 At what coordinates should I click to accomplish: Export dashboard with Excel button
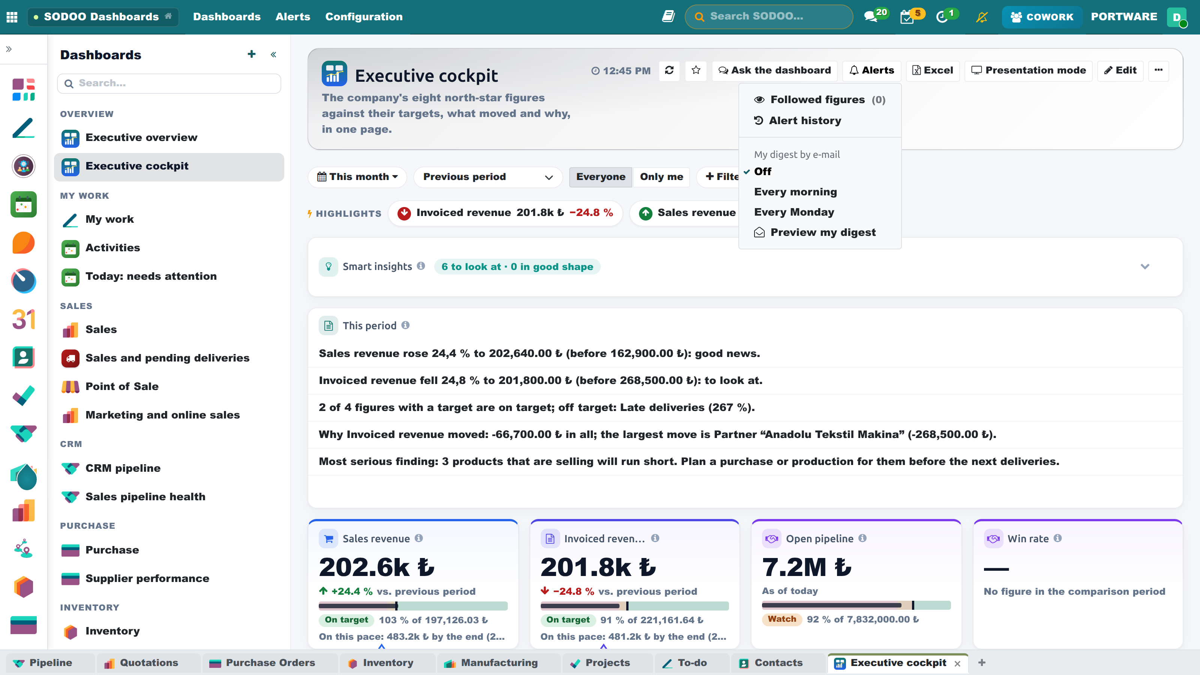(x=933, y=70)
